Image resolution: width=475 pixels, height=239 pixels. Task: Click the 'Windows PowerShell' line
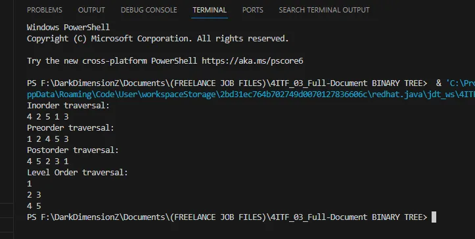68,28
